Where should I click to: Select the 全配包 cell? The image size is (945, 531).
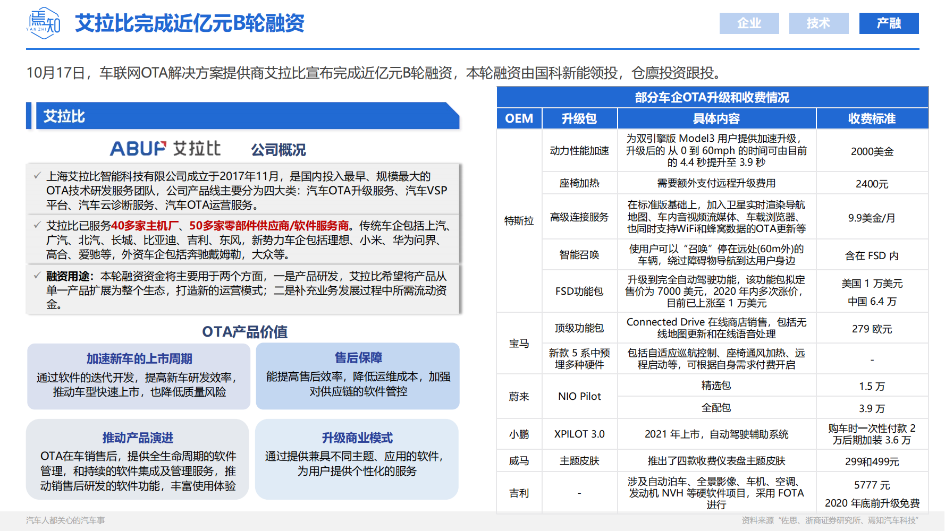click(x=716, y=408)
